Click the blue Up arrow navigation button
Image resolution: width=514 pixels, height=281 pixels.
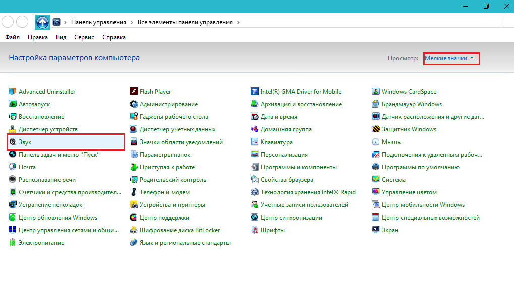click(x=42, y=22)
